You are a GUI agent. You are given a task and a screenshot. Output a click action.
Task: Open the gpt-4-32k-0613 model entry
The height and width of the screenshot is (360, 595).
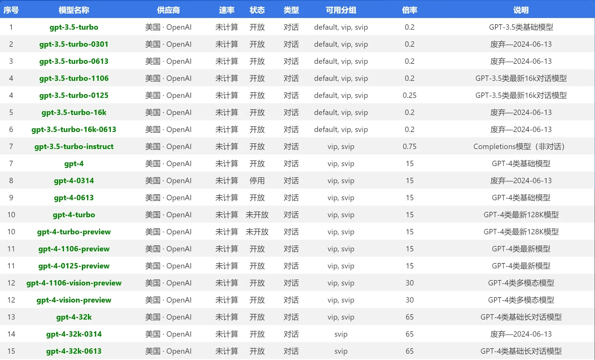pyautogui.click(x=74, y=351)
